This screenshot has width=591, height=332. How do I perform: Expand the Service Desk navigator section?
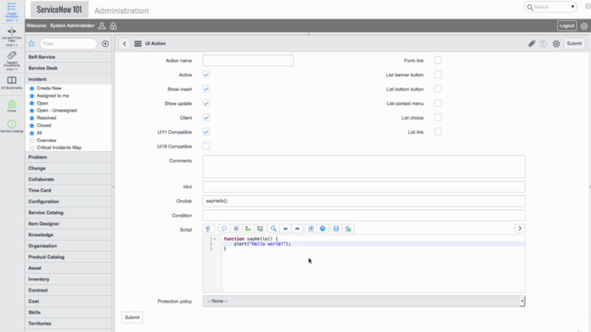pos(68,68)
